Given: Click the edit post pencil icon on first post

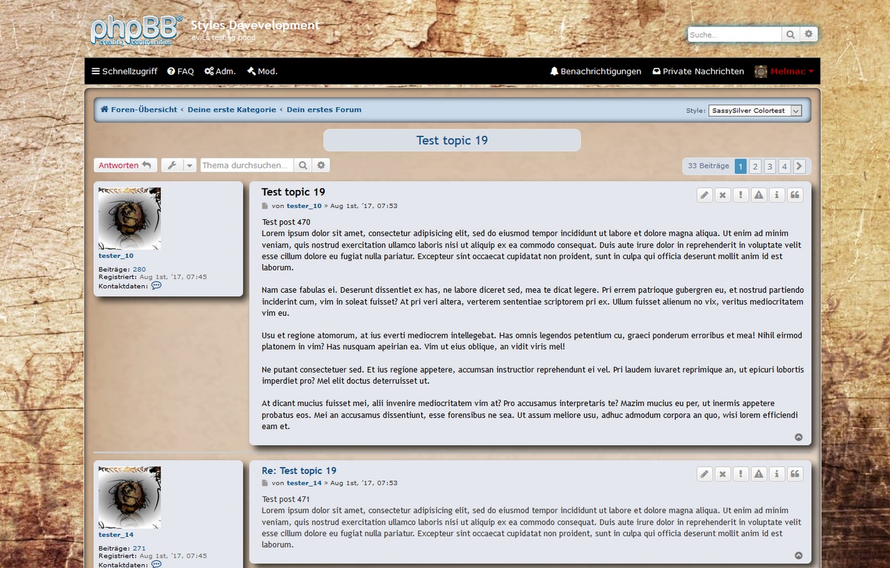Looking at the screenshot, I should coord(705,195).
